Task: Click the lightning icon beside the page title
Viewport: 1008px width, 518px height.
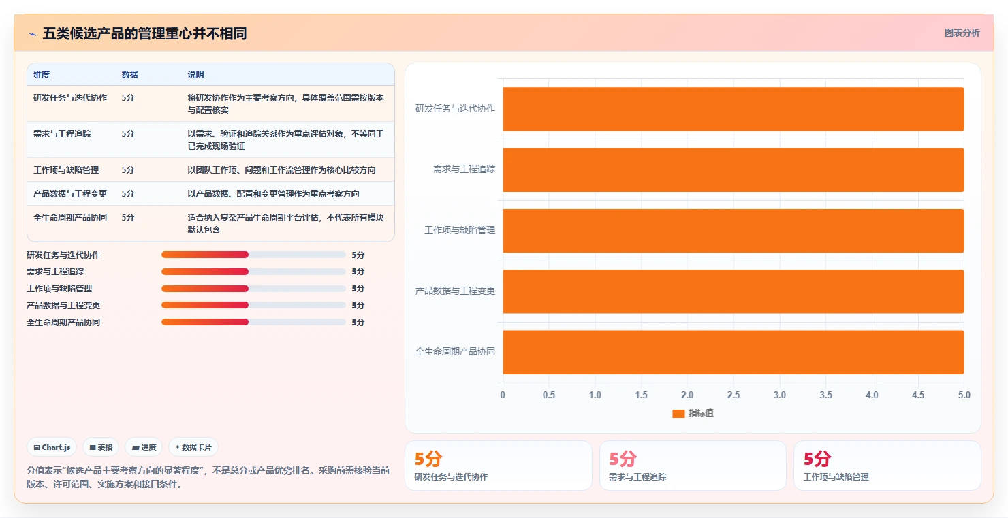Action: pos(32,34)
